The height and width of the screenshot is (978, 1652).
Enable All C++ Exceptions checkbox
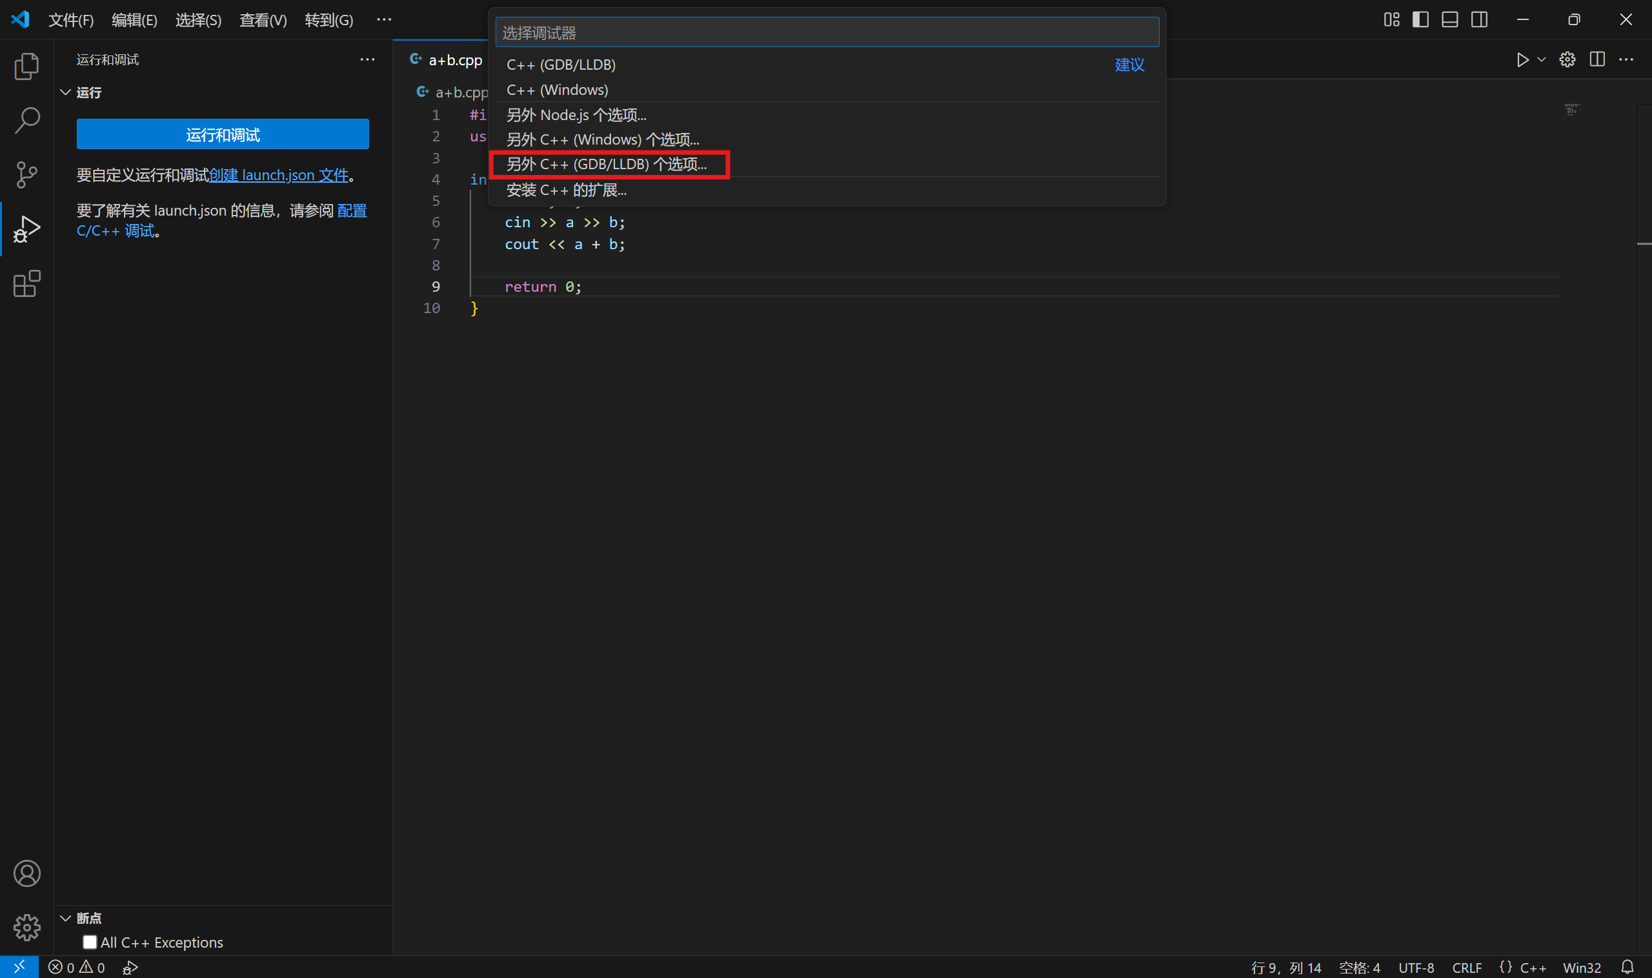(90, 942)
